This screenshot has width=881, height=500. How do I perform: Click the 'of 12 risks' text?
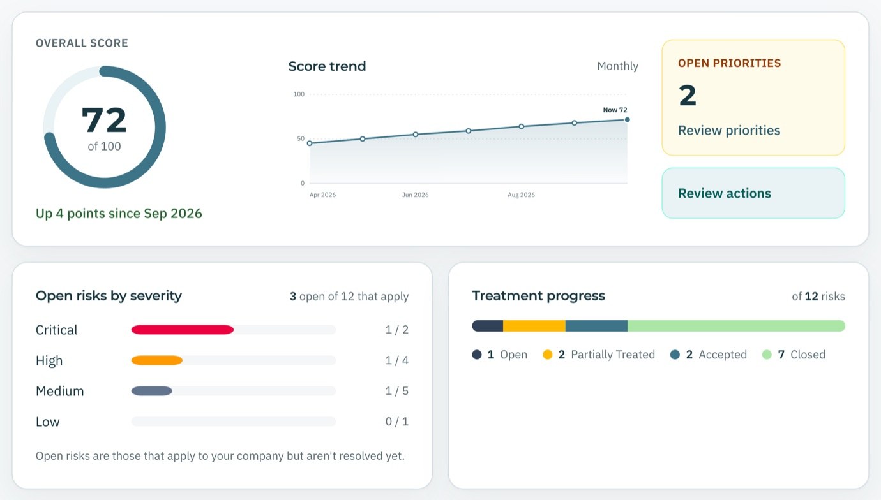pyautogui.click(x=818, y=297)
